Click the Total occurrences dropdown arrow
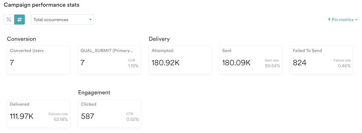 [x=90, y=20]
